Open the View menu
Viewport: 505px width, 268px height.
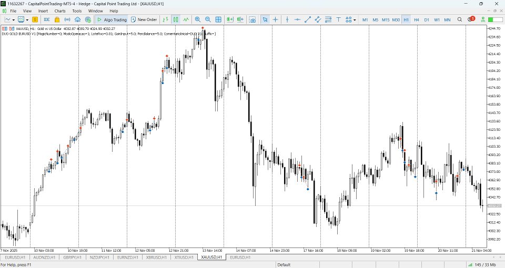click(27, 11)
